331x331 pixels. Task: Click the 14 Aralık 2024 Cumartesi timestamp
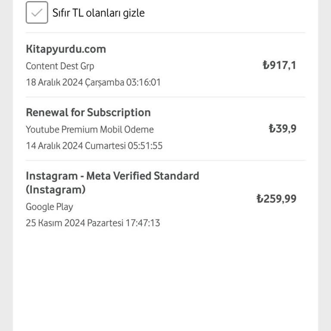pos(94,146)
